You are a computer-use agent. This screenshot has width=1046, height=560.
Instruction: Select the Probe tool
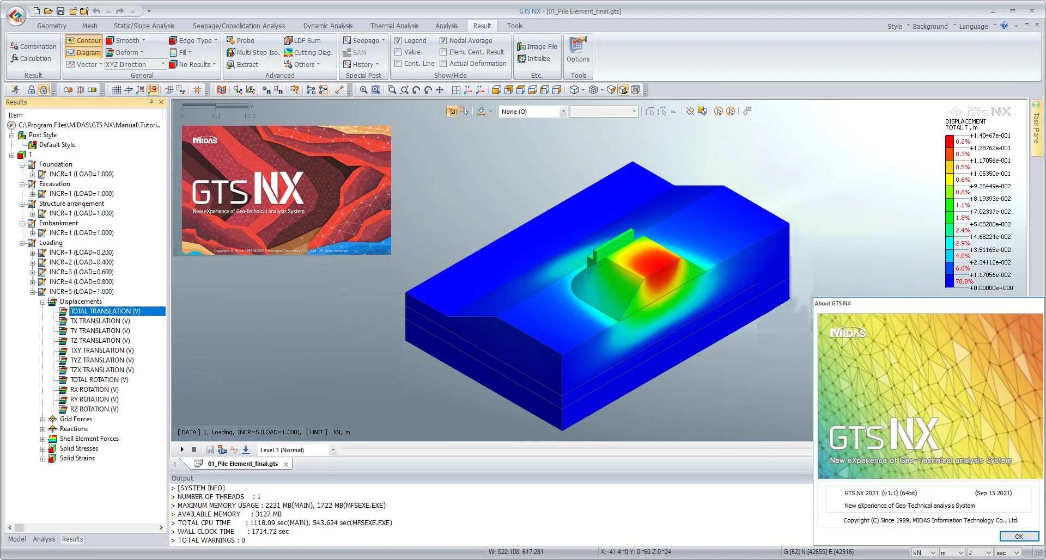[x=240, y=40]
